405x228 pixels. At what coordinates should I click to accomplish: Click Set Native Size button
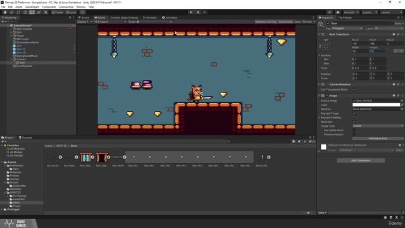click(x=378, y=139)
